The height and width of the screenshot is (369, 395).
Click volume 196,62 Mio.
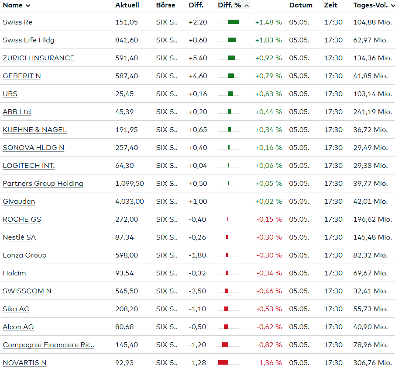[x=373, y=219]
